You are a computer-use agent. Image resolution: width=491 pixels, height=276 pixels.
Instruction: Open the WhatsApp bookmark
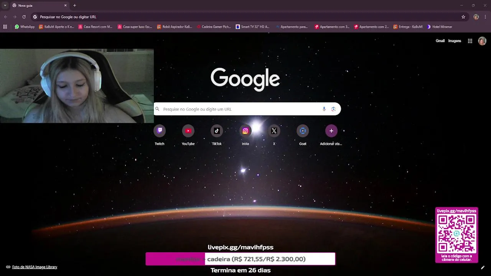coord(25,27)
